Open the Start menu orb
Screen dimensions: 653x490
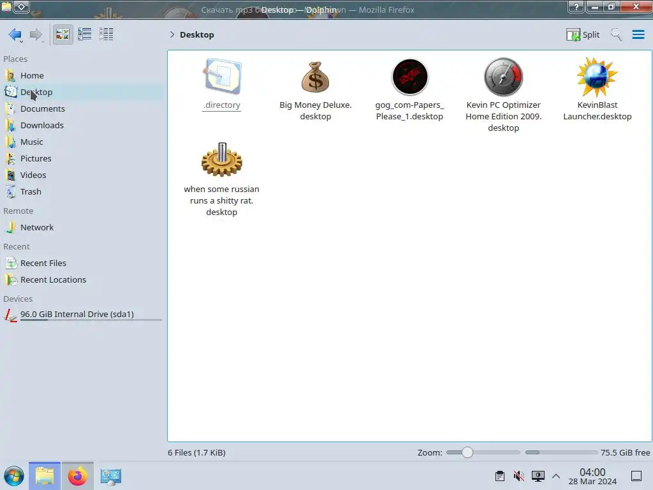14,476
